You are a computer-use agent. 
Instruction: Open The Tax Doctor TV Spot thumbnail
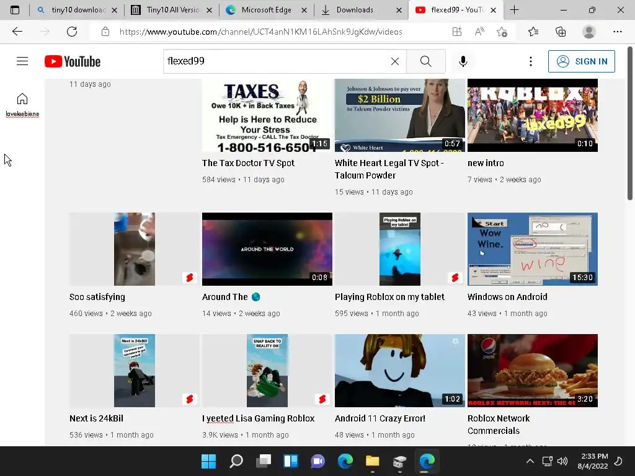click(267, 115)
